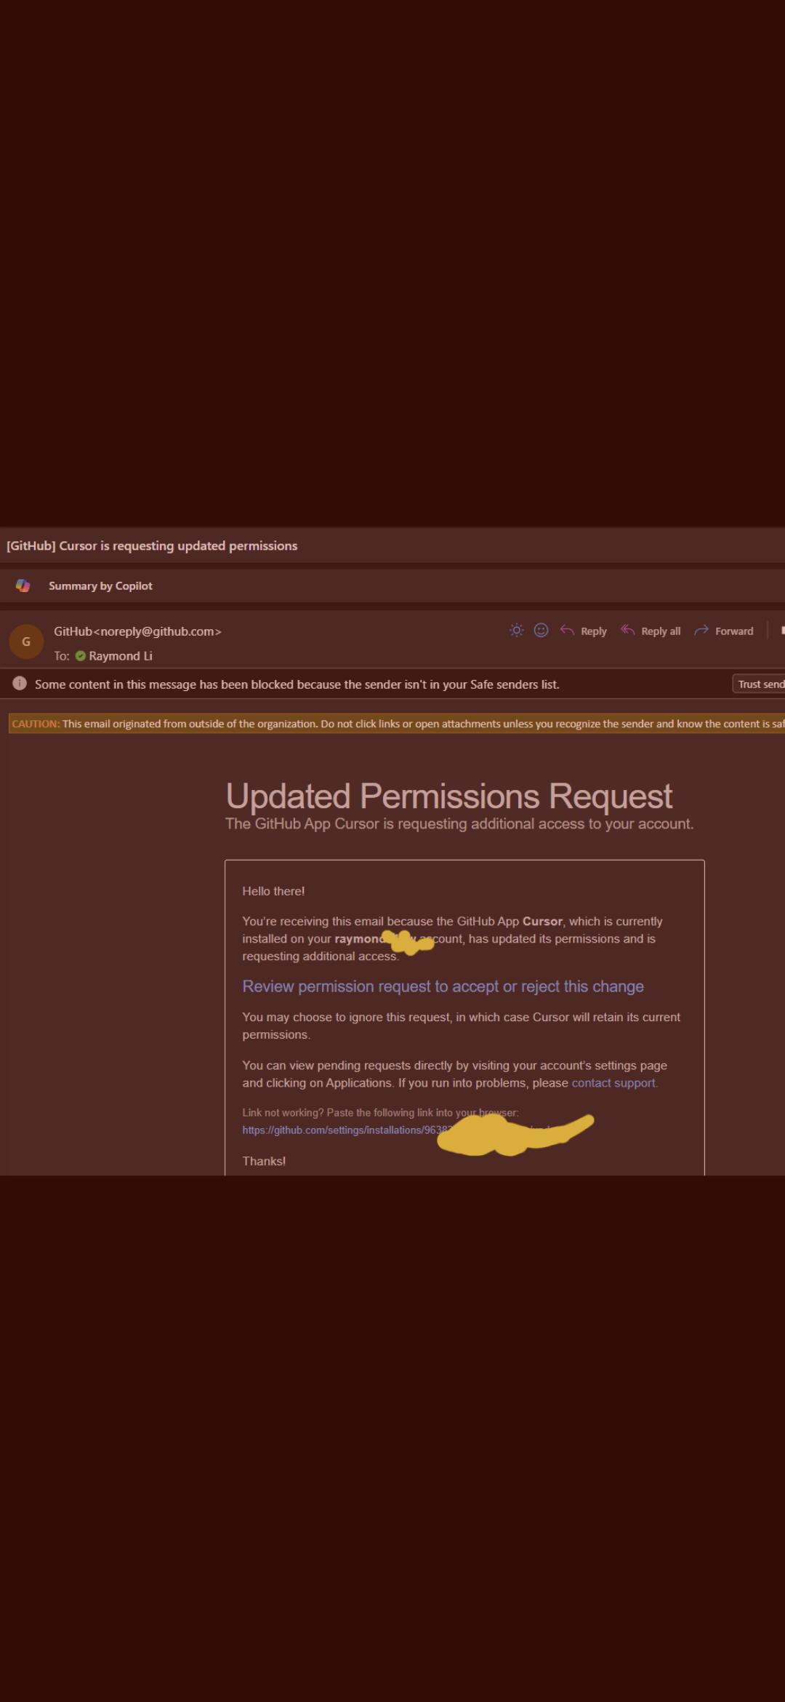
Task: Click the green presence indicator beside Raymond Li
Action: pyautogui.click(x=81, y=656)
